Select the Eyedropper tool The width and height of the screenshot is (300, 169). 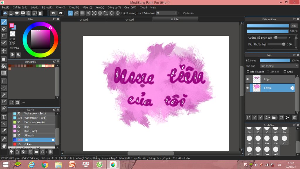click(4, 139)
